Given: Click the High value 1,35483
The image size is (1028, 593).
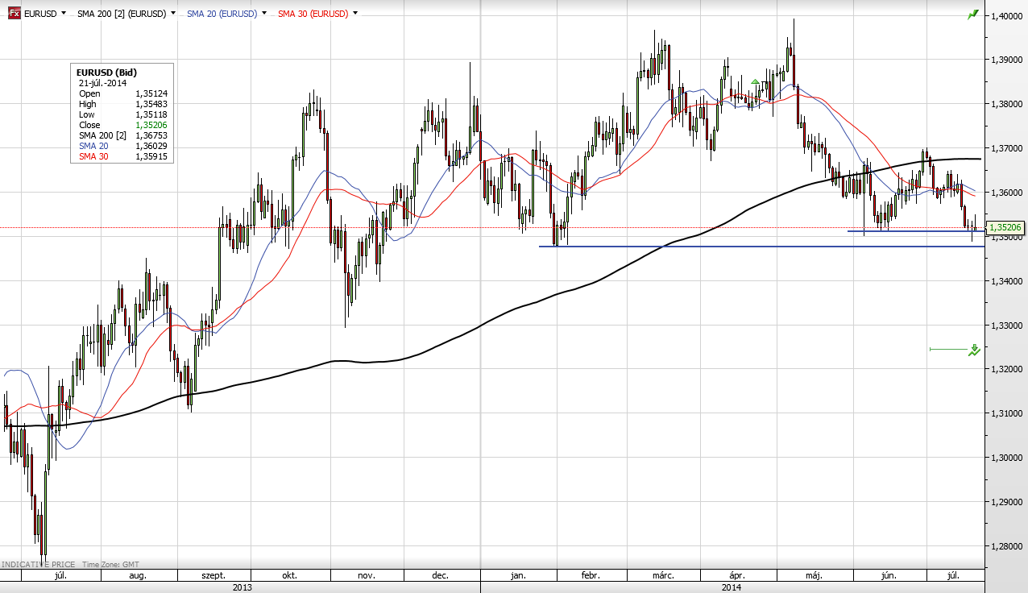Looking at the screenshot, I should (x=151, y=104).
